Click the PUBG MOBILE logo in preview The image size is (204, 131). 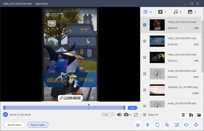click(x=52, y=23)
